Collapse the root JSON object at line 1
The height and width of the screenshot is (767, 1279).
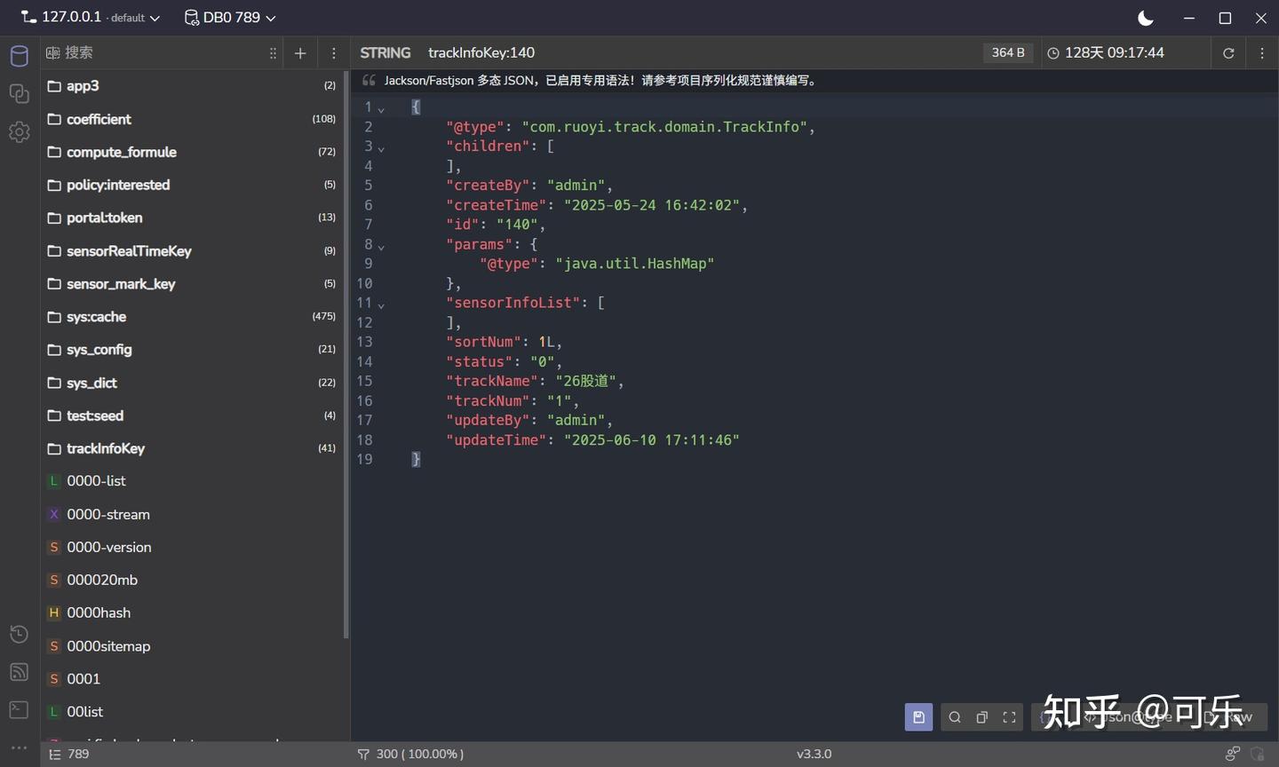click(x=381, y=109)
